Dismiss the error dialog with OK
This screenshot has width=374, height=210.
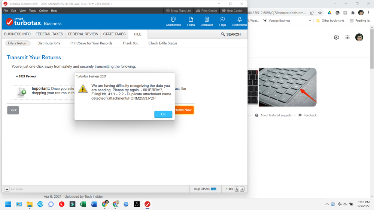[x=163, y=114]
